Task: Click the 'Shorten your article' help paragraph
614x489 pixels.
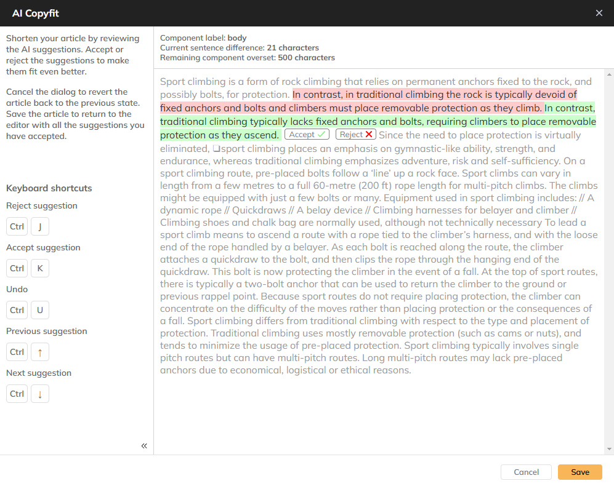Action: pyautogui.click(x=73, y=55)
